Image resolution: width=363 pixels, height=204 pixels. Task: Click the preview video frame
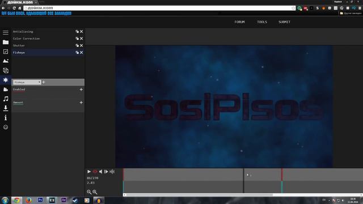click(224, 107)
